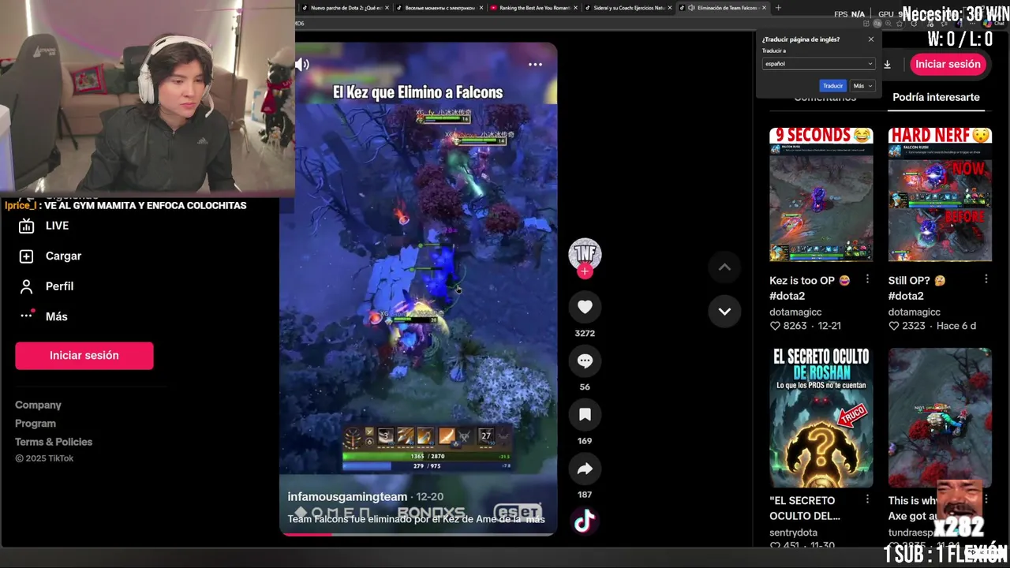Open comments bubble showing 56

pos(585,361)
